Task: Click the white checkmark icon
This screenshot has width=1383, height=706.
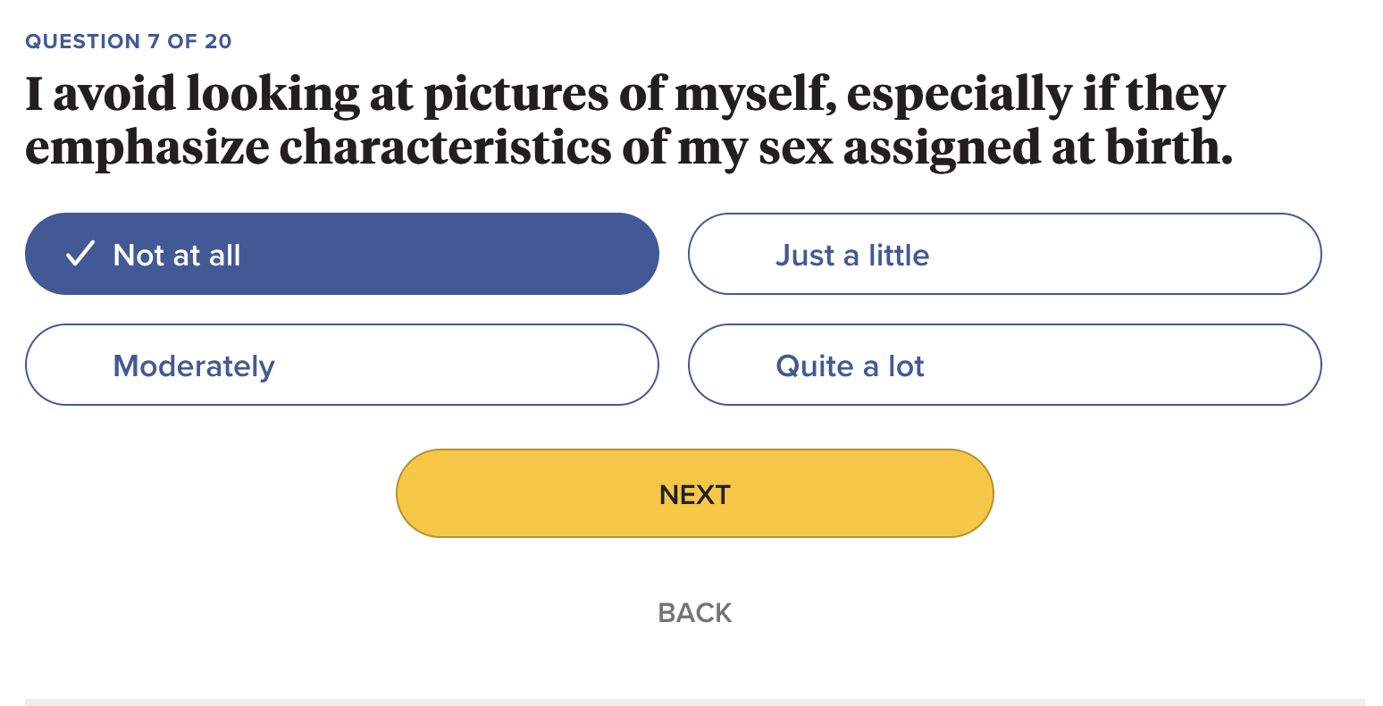Action: click(80, 255)
